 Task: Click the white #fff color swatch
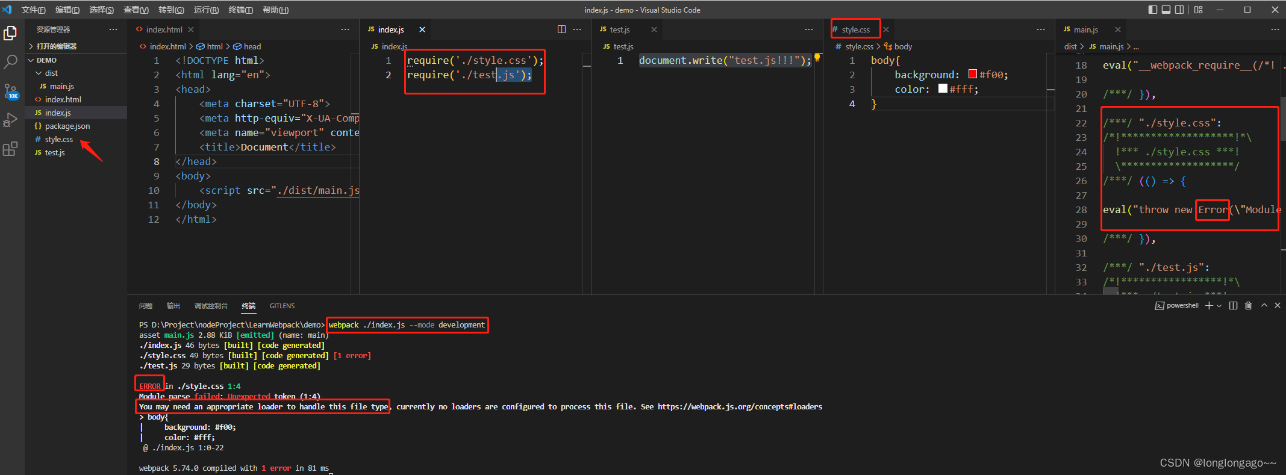[943, 88]
